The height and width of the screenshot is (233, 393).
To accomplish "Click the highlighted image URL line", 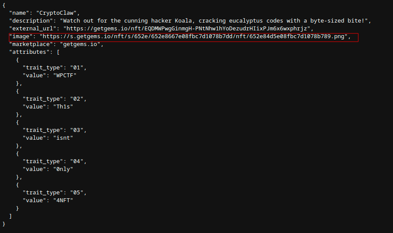I will click(184, 37).
